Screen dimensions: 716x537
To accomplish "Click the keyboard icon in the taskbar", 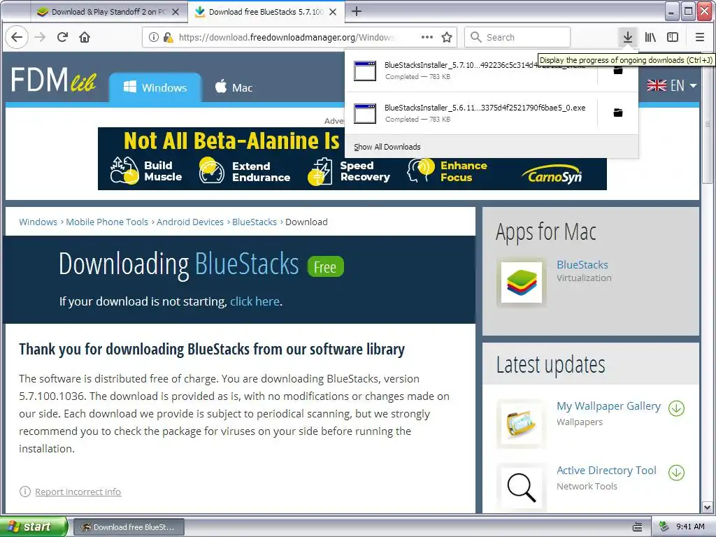I will (x=638, y=527).
